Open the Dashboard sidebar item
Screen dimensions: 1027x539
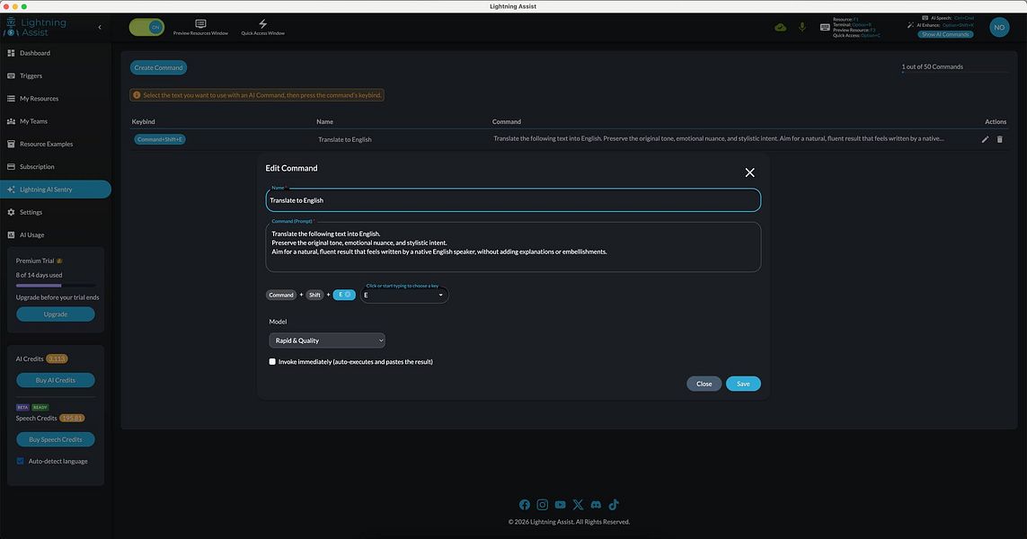[x=55, y=53]
